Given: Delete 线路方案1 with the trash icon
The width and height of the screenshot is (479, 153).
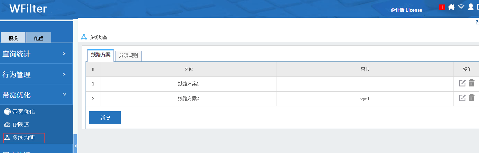Looking at the screenshot, I should point(472,83).
